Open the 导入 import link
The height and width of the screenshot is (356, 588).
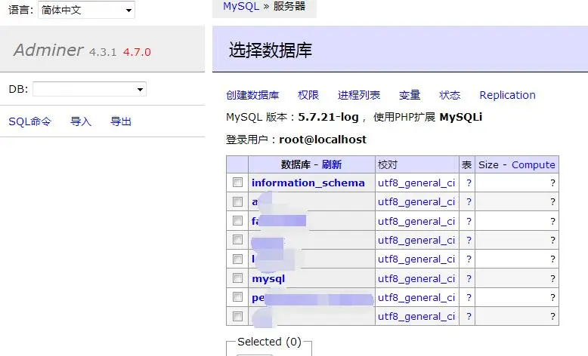coord(81,121)
